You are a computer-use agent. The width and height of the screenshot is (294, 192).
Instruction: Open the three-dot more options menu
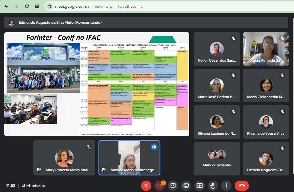click(x=226, y=185)
